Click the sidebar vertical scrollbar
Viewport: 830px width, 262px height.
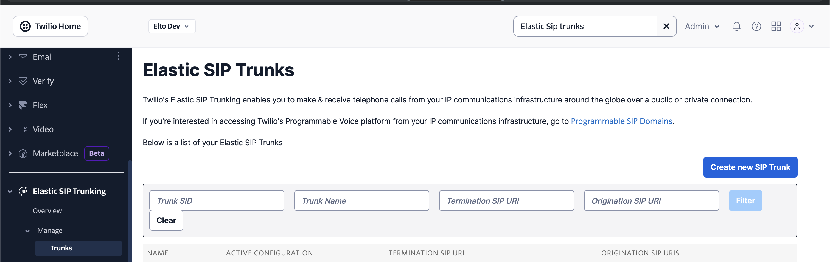tap(130, 211)
